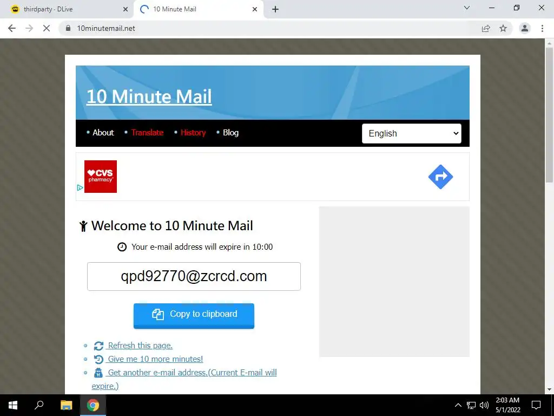554x416 pixels.
Task: Show hidden system tray icons
Action: click(458, 405)
